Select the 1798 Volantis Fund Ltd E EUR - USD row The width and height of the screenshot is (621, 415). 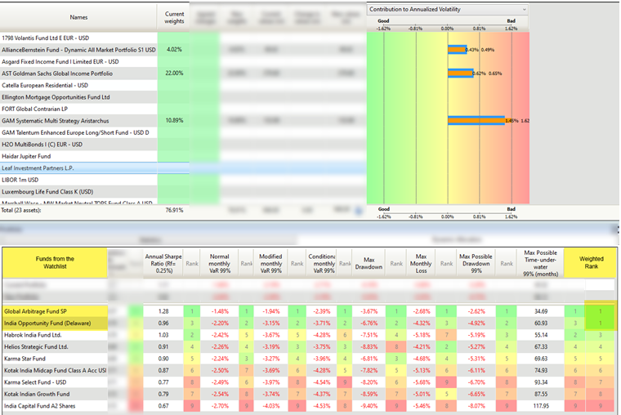pos(78,38)
